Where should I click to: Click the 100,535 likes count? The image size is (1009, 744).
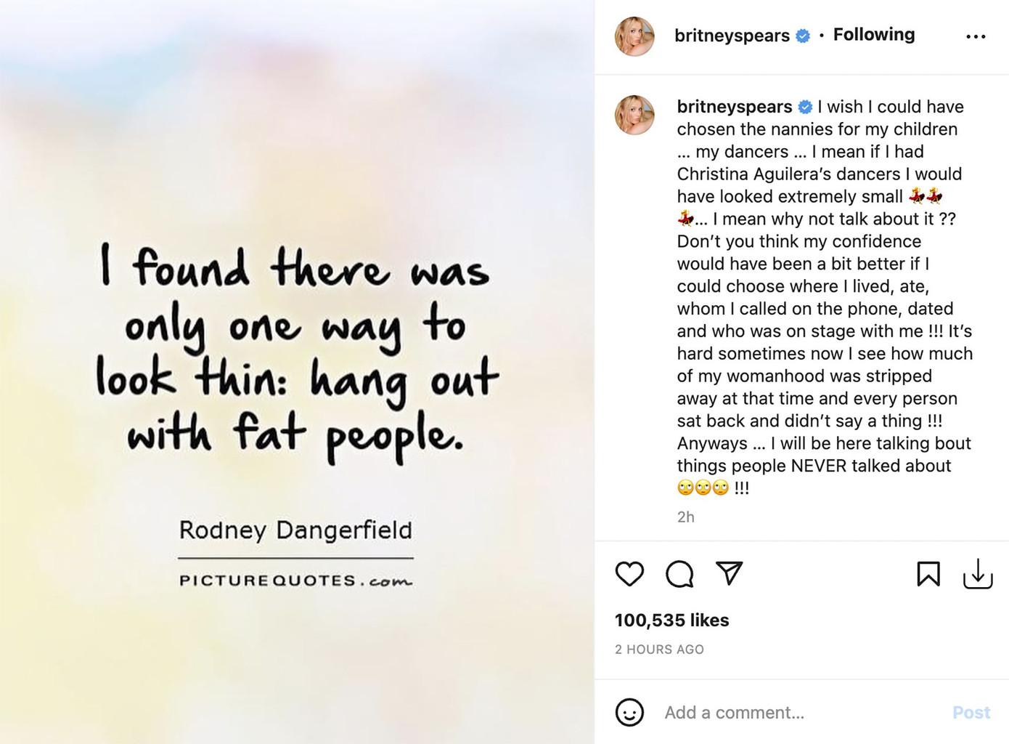click(671, 620)
